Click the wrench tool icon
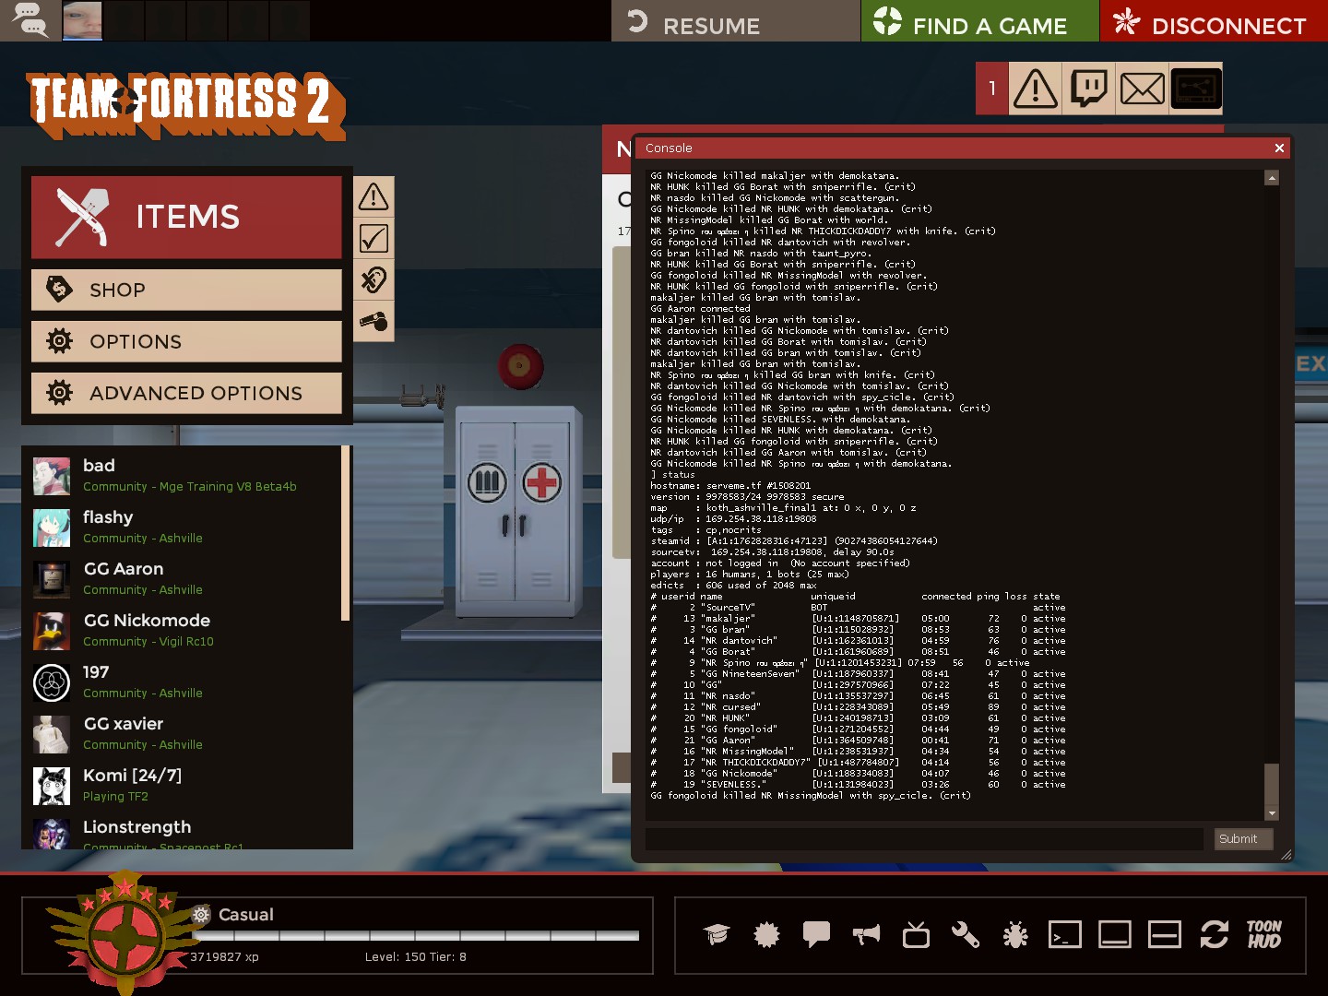The image size is (1328, 996). pos(966,935)
